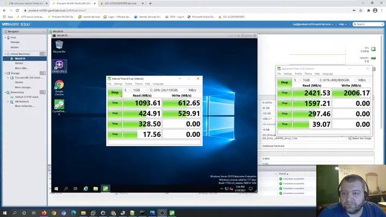The width and height of the screenshot is (386, 217).
Task: Open Profile menu in host CrystalDiskMark window
Action: pyautogui.click(x=298, y=74)
